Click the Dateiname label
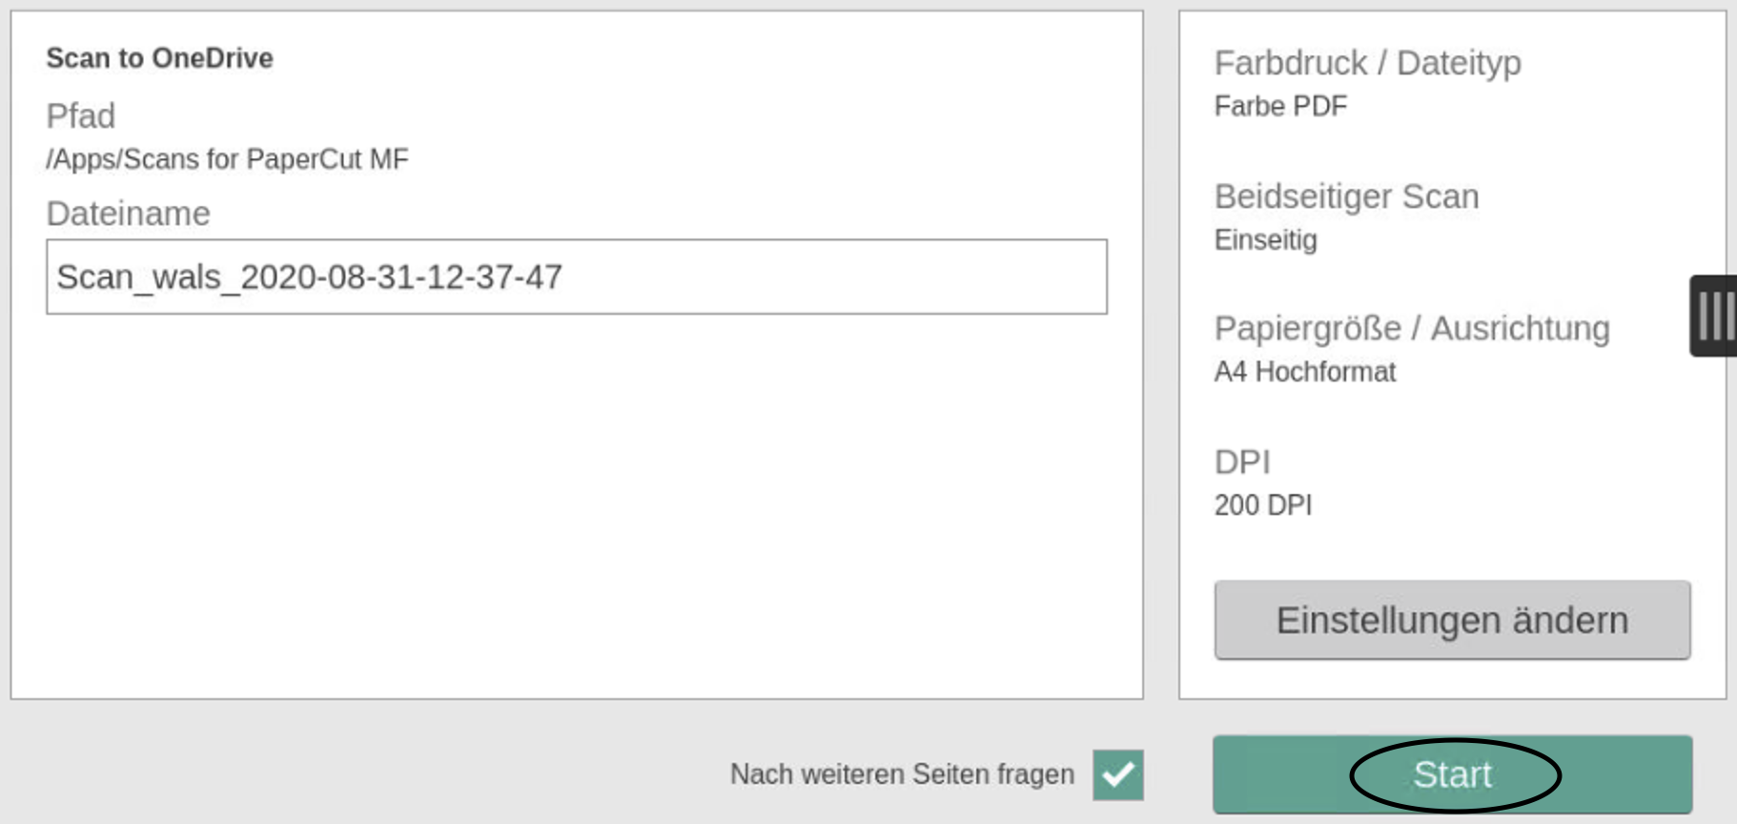This screenshot has height=824, width=1737. click(128, 214)
